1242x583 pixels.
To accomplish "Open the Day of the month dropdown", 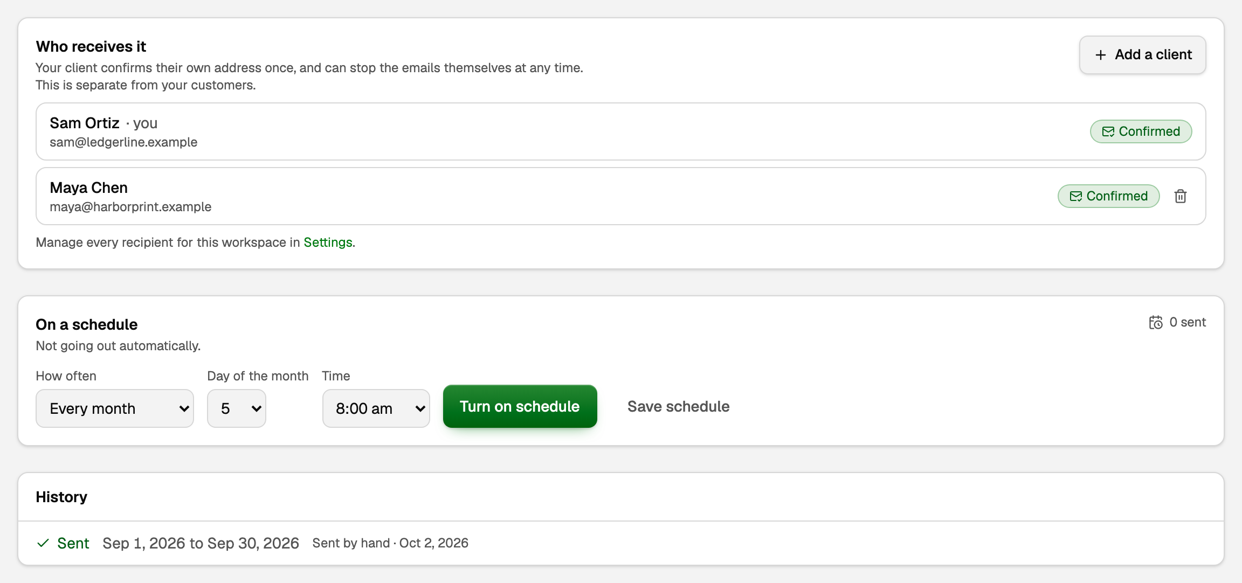I will (x=237, y=408).
